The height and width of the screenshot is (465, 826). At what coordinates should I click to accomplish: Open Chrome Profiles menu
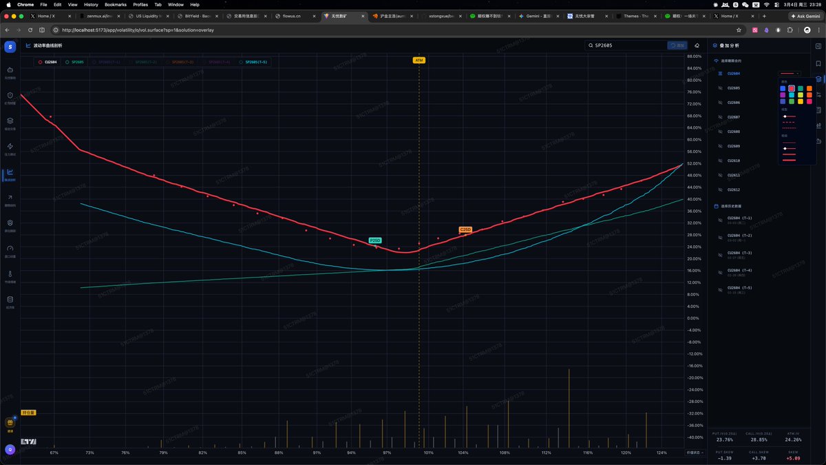pyautogui.click(x=140, y=4)
